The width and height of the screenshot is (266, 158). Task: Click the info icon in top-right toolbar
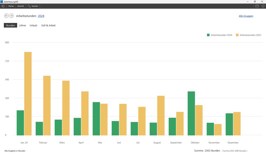tap(263, 6)
